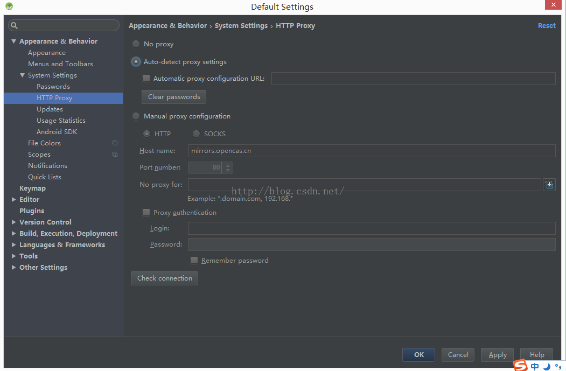Select Manual proxy configuration radio button
The height and width of the screenshot is (371, 566).
(136, 116)
